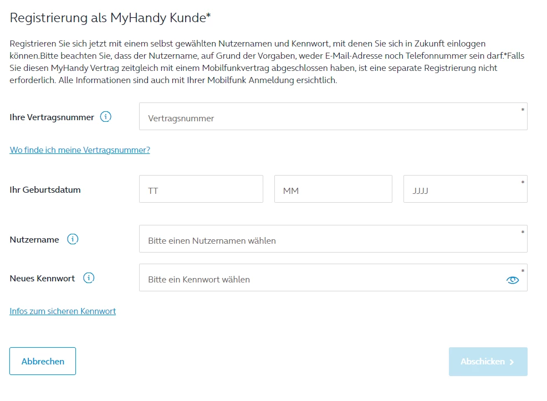This screenshot has height=401, width=547.
Task: Click the 'Neues Kennwort' label text
Action: (42, 279)
